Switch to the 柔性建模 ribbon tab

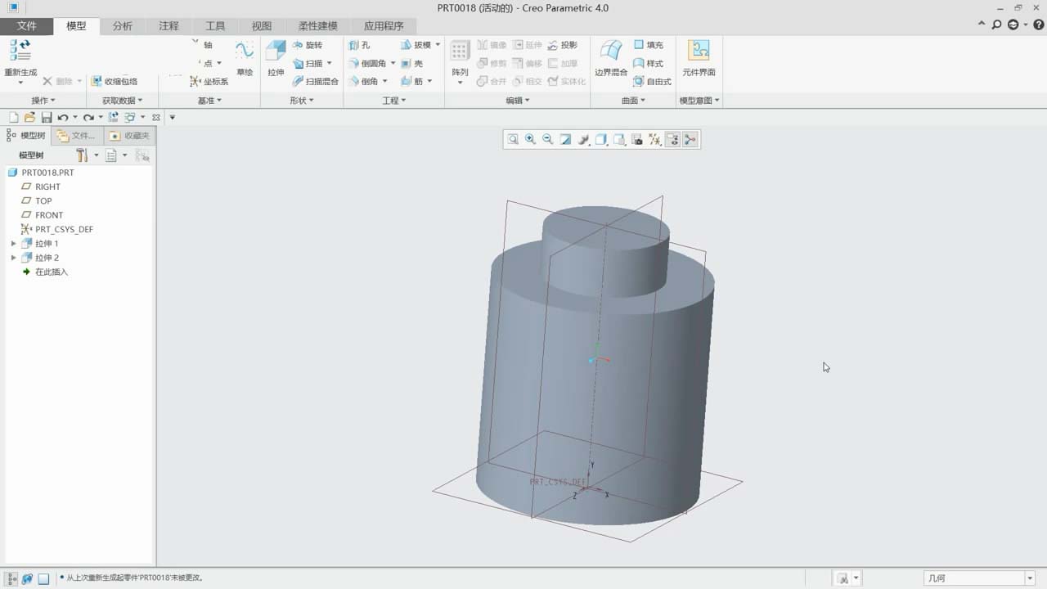coord(318,26)
